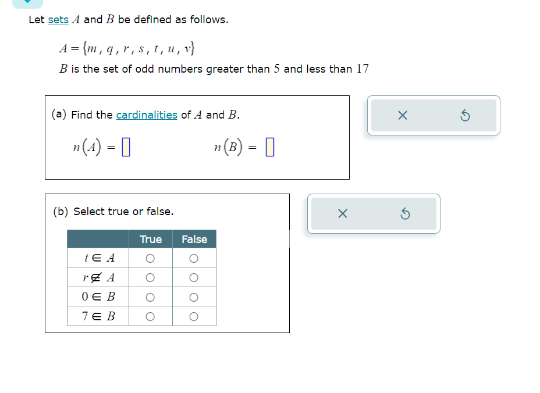Select False for t ∈ A

click(x=194, y=258)
